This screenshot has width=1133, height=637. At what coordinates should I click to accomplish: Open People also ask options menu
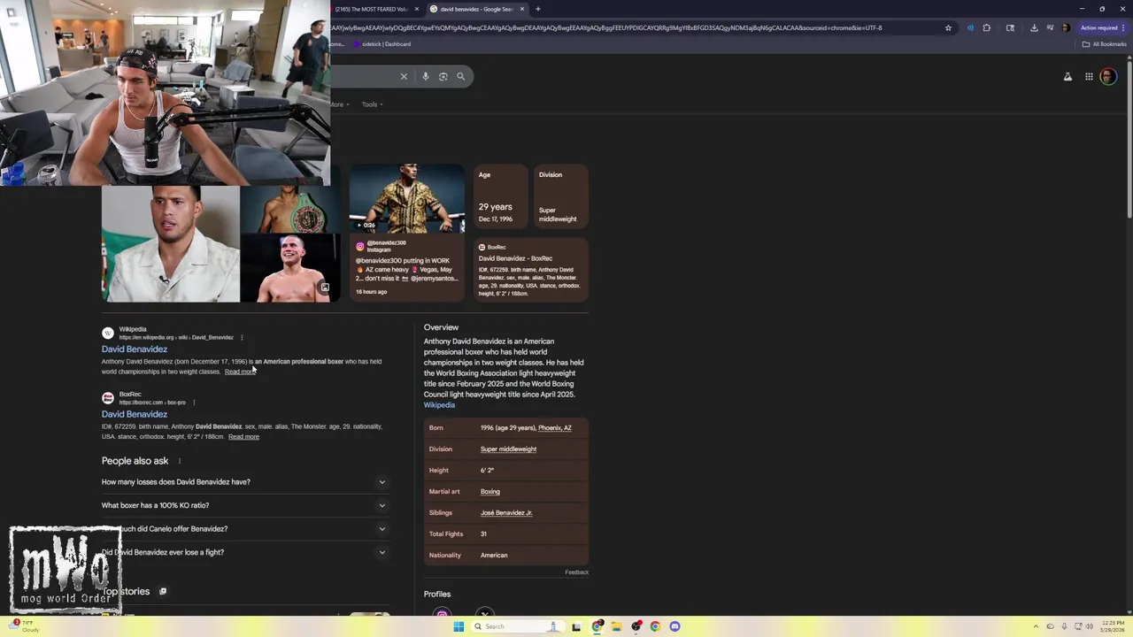(x=180, y=461)
